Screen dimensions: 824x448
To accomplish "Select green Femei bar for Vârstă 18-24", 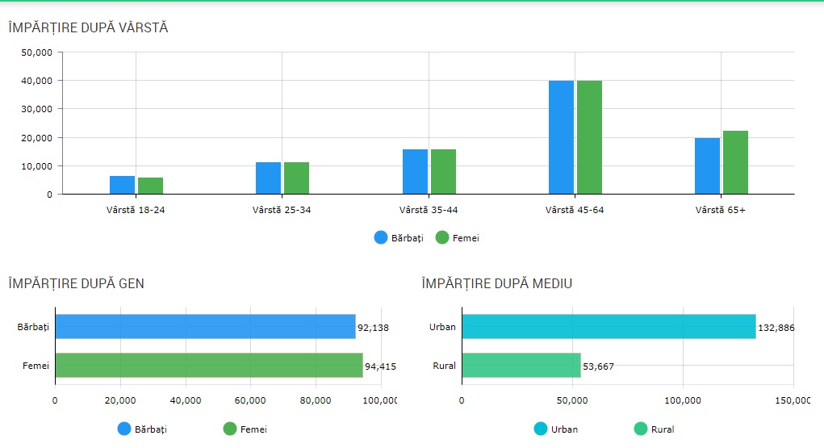I will point(150,186).
